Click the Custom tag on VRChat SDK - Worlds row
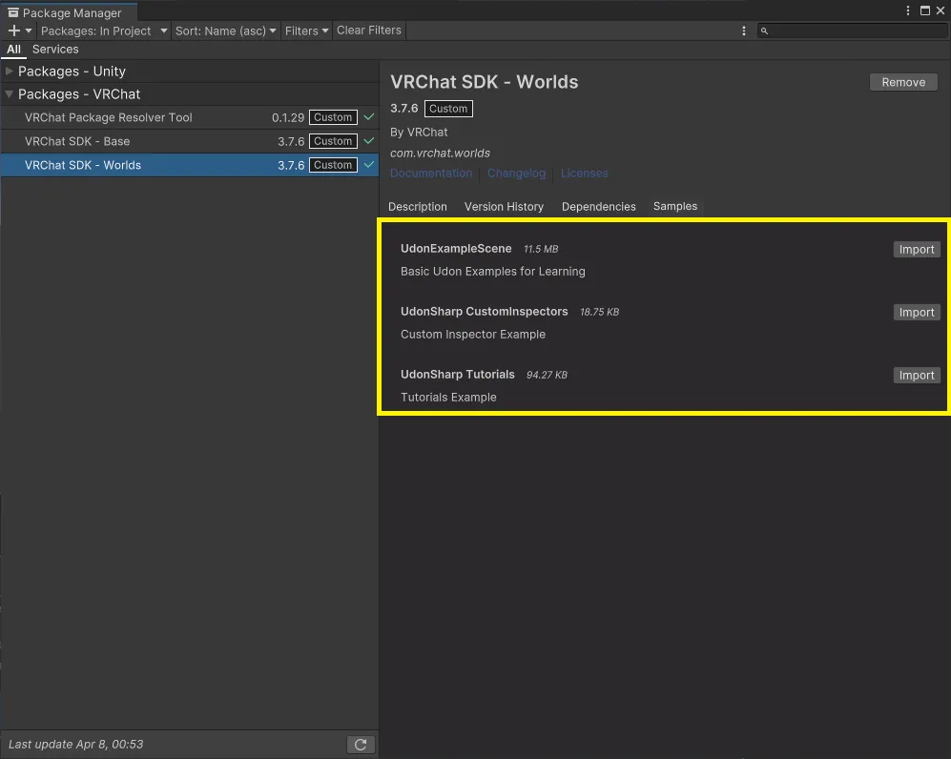 333,165
